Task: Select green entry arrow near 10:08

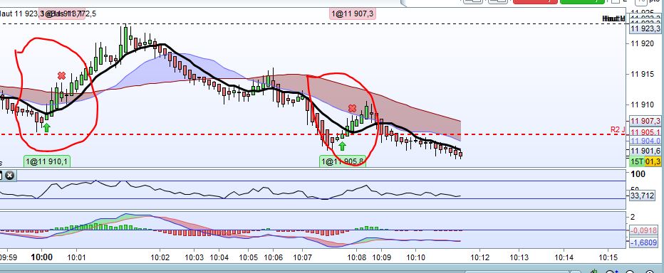Action: click(x=342, y=146)
